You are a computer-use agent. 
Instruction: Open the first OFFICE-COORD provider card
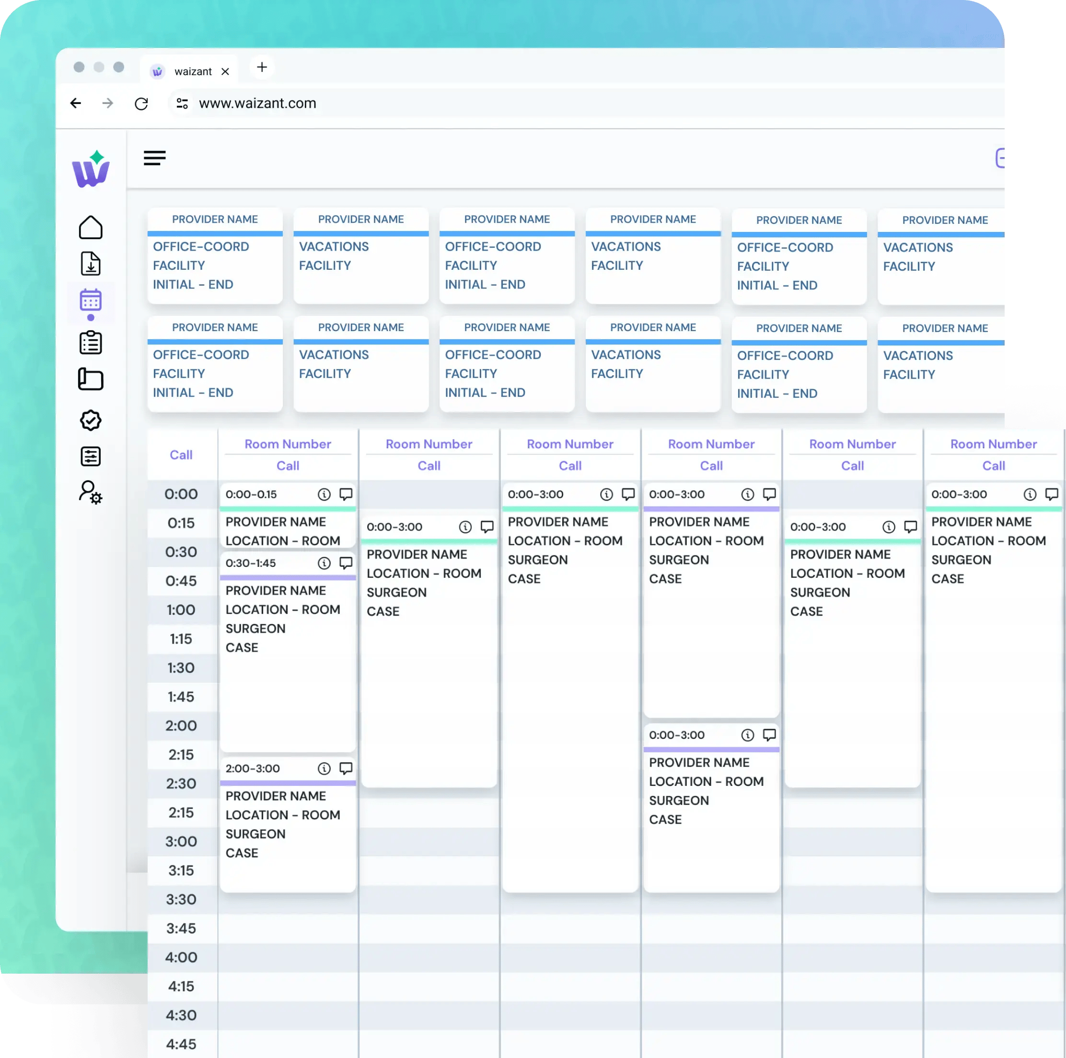215,256
